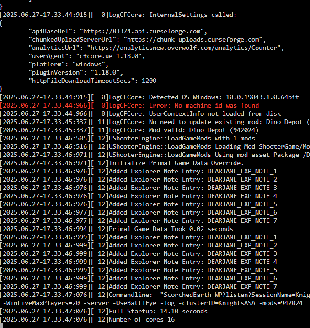Click the 'Detected OS Windows' log line
This screenshot has width=310, height=328.
(x=150, y=97)
